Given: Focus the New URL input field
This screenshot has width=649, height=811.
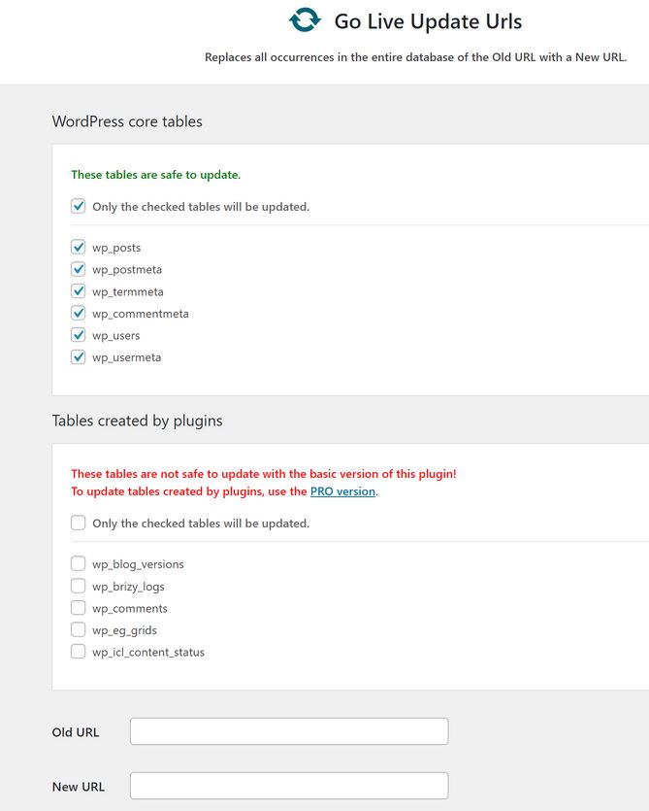Looking at the screenshot, I should tap(289, 786).
